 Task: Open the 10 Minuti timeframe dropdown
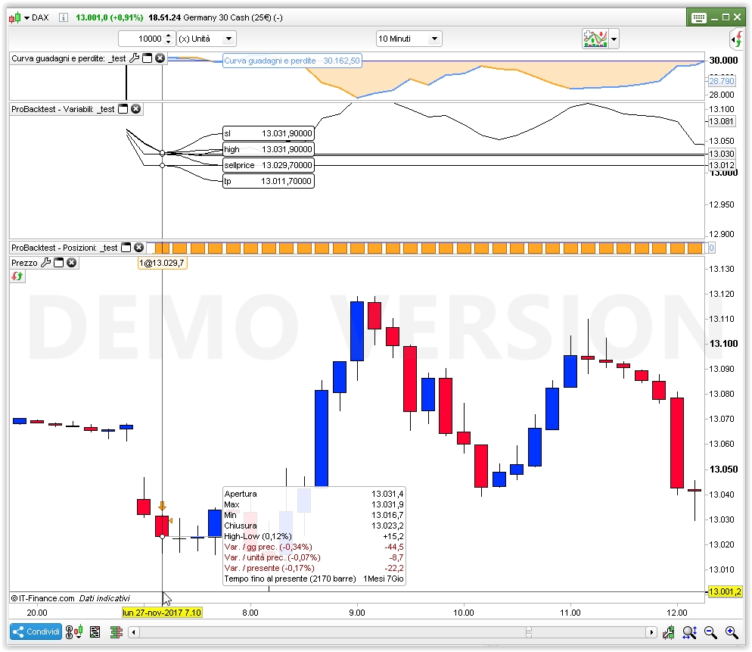409,39
